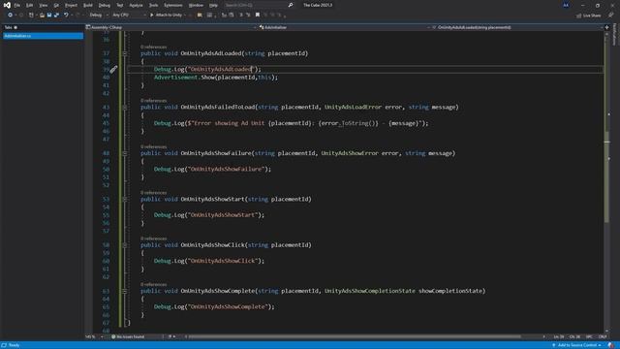
Task: Click the Tabs panel settings gear
Action: point(15,27)
